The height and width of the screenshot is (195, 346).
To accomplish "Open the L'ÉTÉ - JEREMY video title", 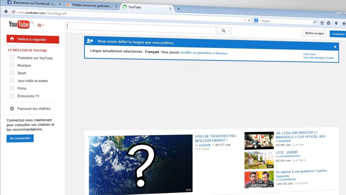I will click(x=287, y=152).
